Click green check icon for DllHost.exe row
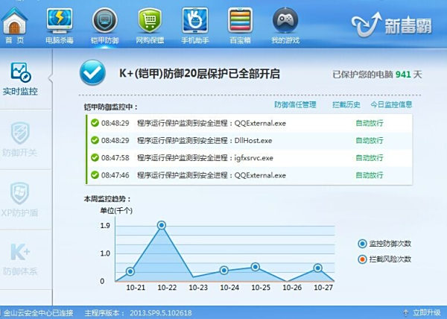 click(x=95, y=140)
